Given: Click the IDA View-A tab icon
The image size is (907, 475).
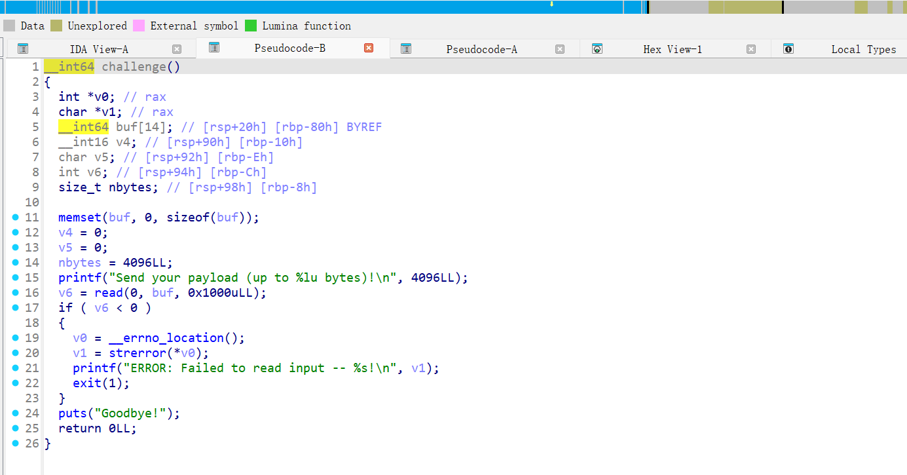Looking at the screenshot, I should click(x=23, y=49).
